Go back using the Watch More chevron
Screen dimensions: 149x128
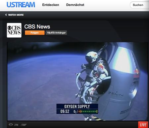(6, 15)
